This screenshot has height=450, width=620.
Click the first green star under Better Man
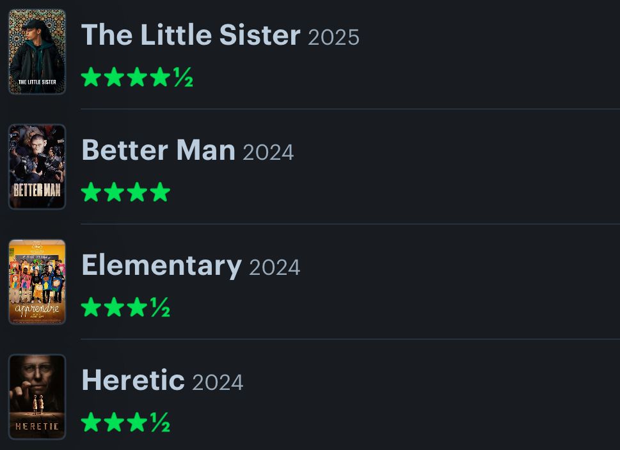coord(91,192)
